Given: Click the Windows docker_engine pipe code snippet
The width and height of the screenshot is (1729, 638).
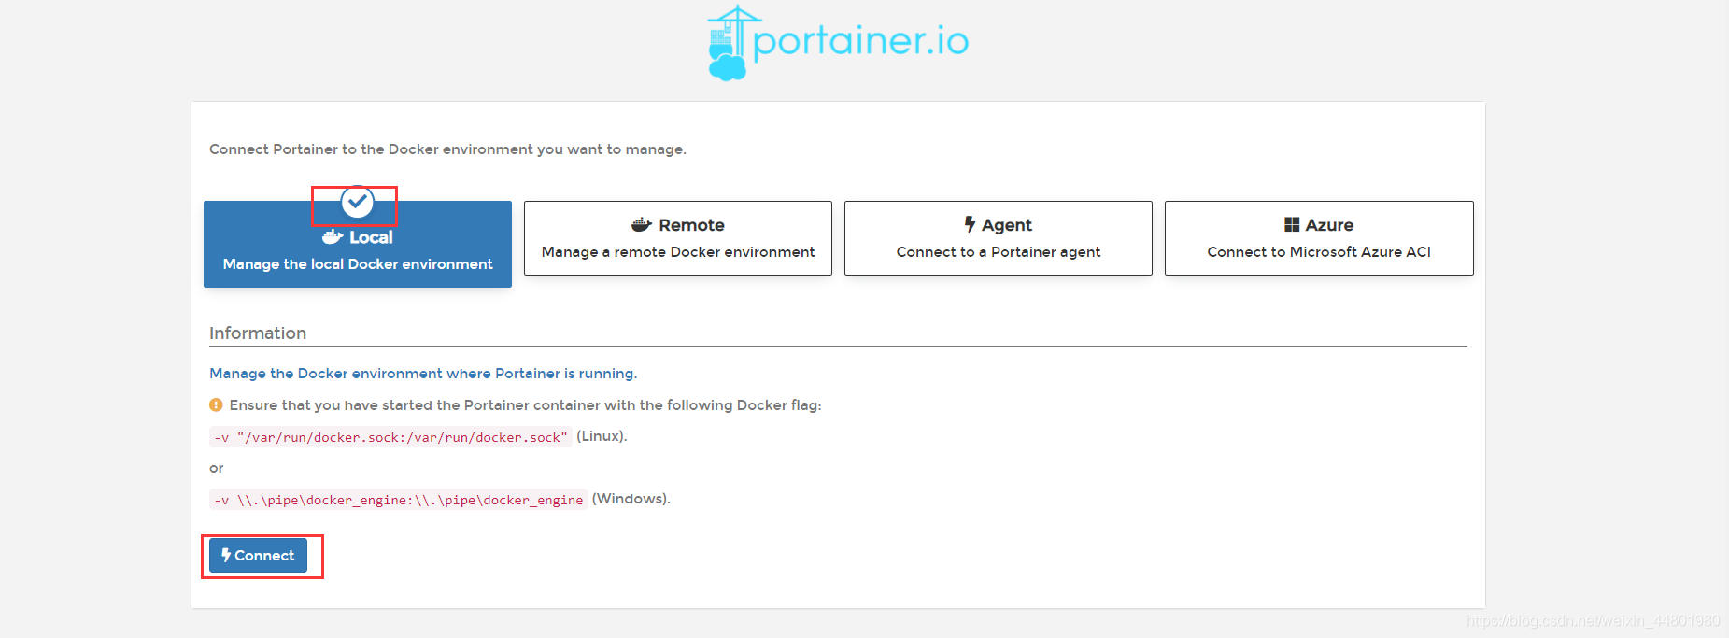Looking at the screenshot, I should point(399,500).
